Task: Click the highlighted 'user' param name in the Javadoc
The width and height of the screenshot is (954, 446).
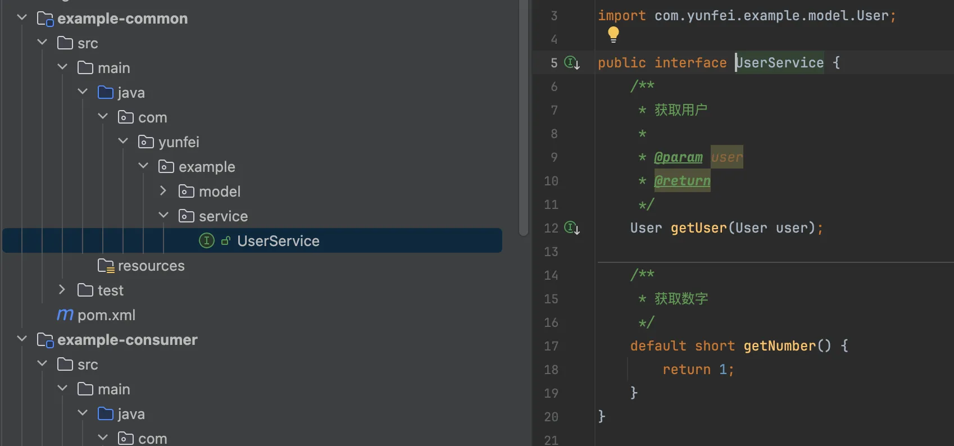Action: click(727, 157)
